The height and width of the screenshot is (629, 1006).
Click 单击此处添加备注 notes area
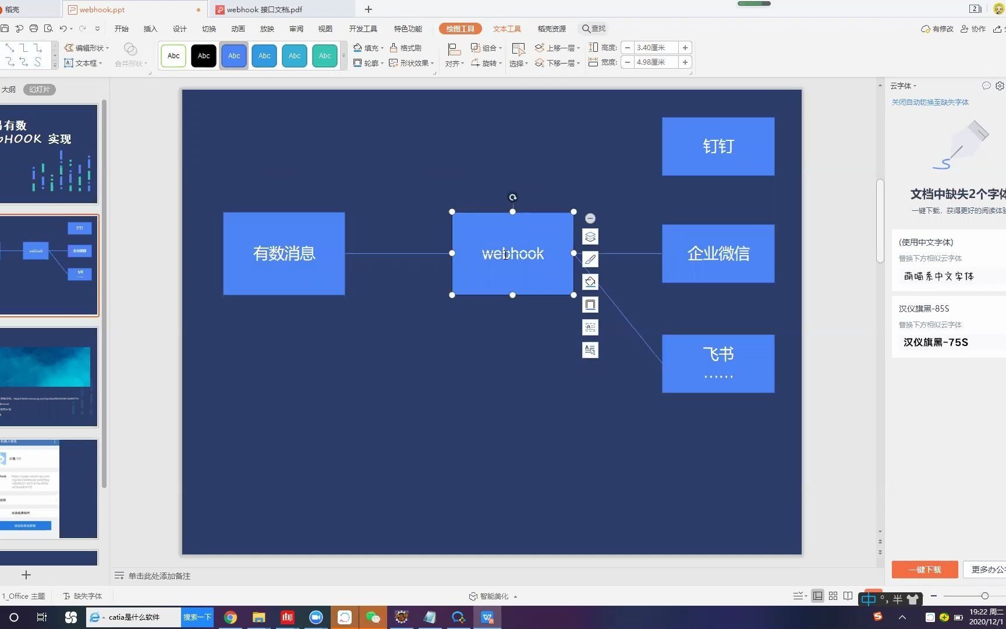160,575
